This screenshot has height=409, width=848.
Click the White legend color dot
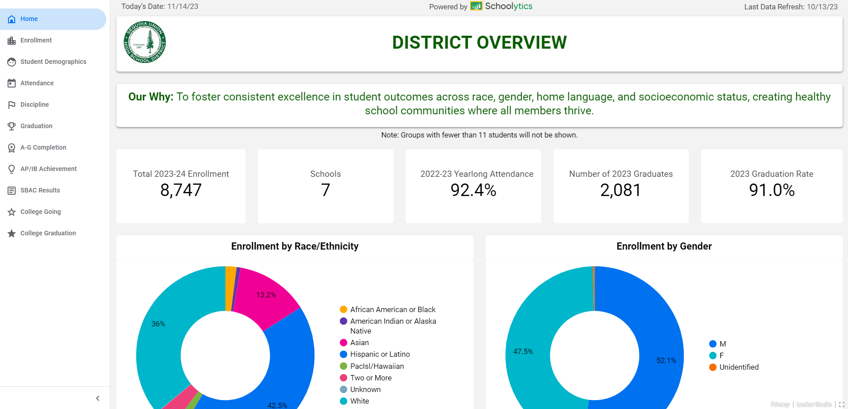[343, 401]
